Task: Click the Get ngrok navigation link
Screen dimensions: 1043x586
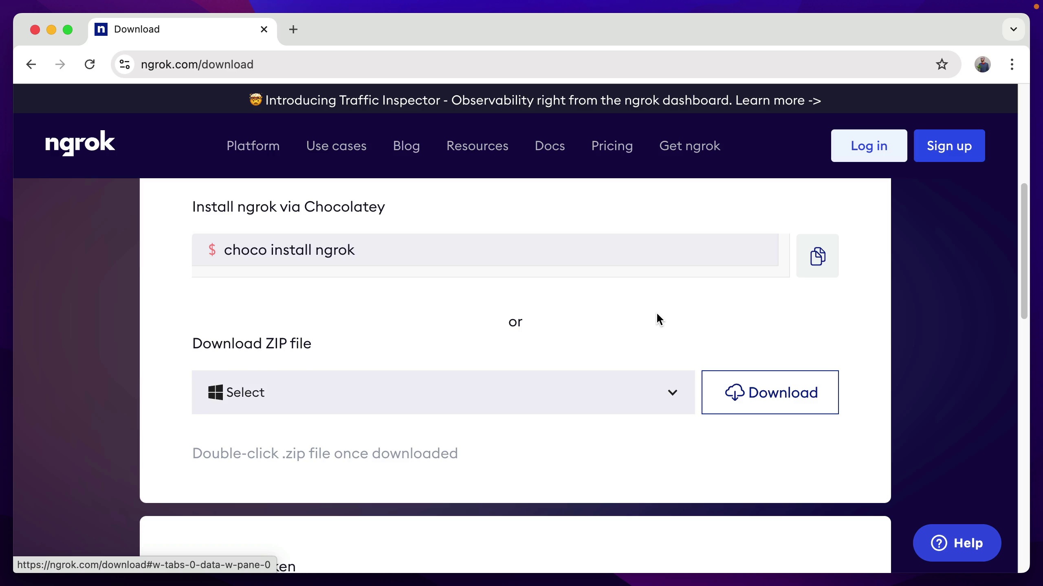Action: pos(690,145)
